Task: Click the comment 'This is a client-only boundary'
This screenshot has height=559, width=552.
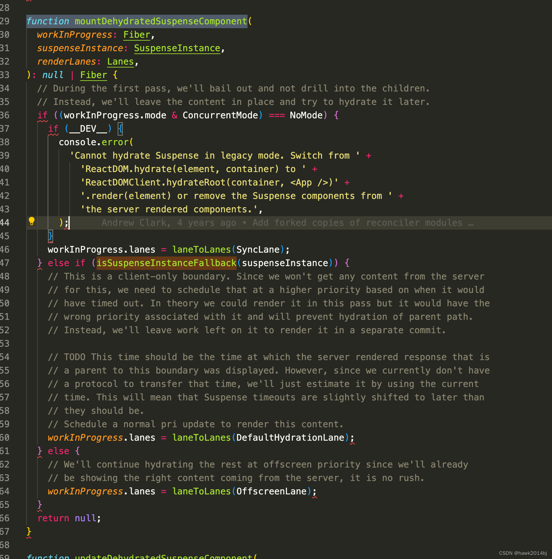Action: [x=266, y=276]
